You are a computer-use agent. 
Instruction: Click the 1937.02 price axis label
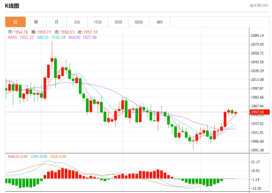click(257, 124)
